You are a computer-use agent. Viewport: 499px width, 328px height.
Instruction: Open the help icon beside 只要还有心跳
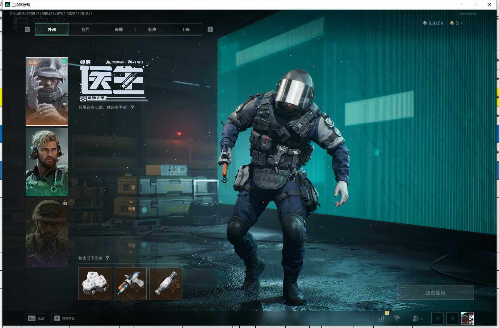coord(132,107)
